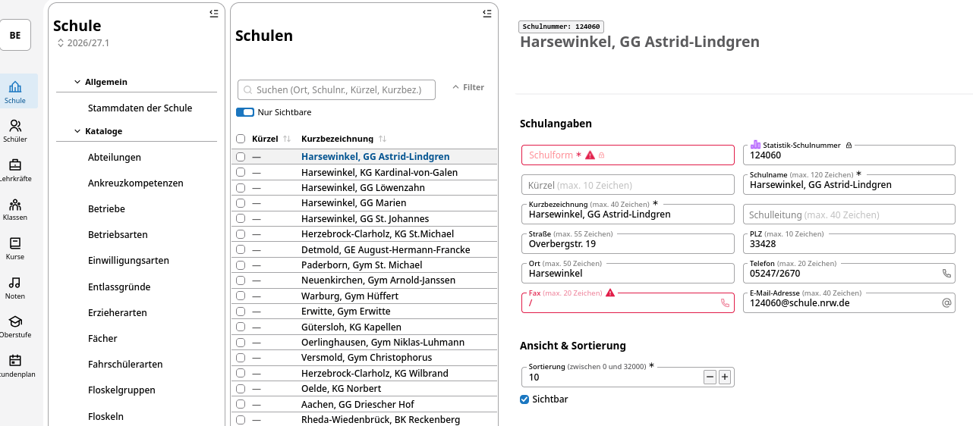The width and height of the screenshot is (973, 426).
Task: Open the Oberstufe section
Action: point(15,326)
